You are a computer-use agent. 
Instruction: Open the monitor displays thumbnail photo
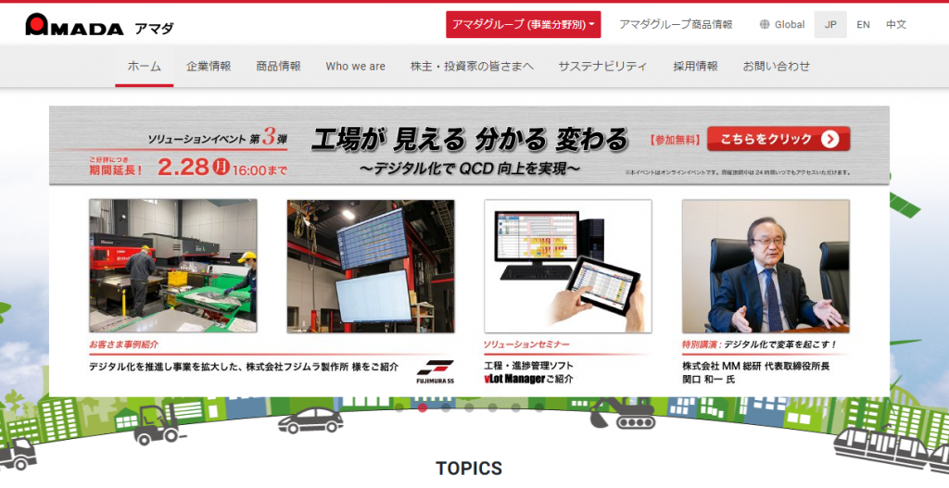[371, 266]
